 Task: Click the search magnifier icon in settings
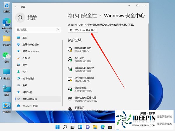tap(57, 29)
